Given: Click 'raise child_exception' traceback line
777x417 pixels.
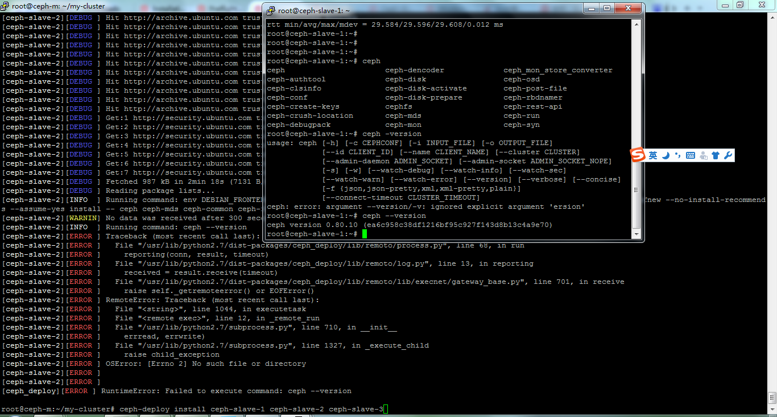Looking at the screenshot, I should (172, 354).
